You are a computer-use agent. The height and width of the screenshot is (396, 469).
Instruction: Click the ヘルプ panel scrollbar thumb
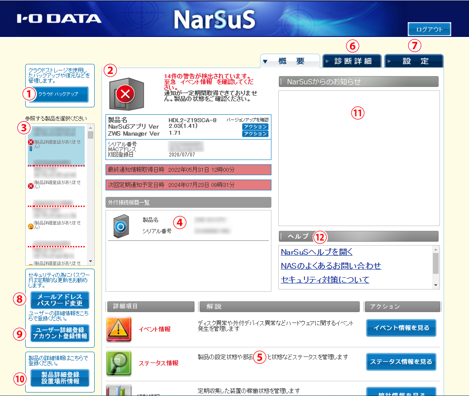pyautogui.click(x=436, y=263)
